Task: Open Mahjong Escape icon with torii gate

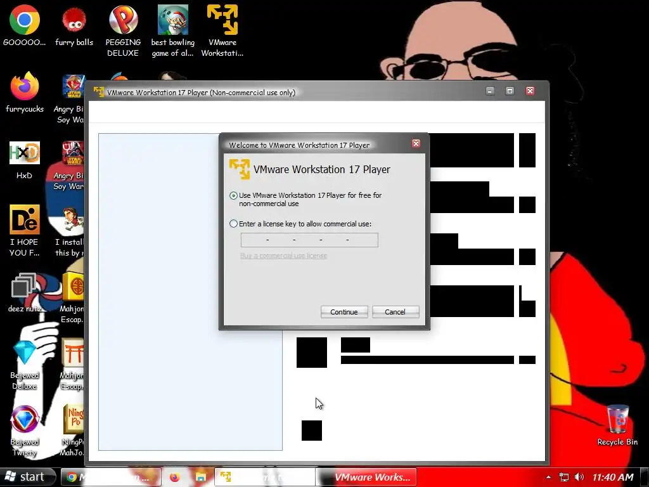Action: point(72,364)
